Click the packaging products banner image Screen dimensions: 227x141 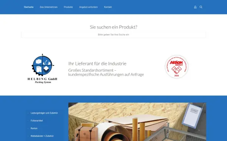(x=137, y=122)
